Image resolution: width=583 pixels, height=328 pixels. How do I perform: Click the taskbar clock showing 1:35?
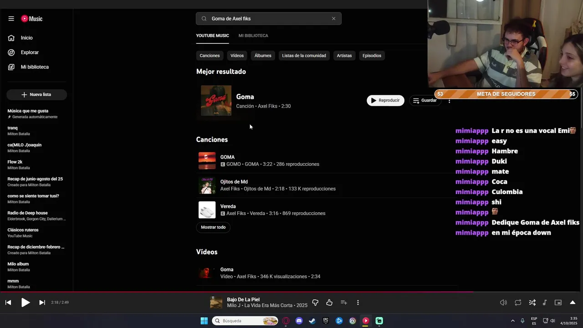(569, 321)
